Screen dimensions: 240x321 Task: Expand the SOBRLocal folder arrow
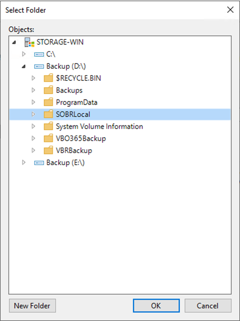[x=33, y=114]
